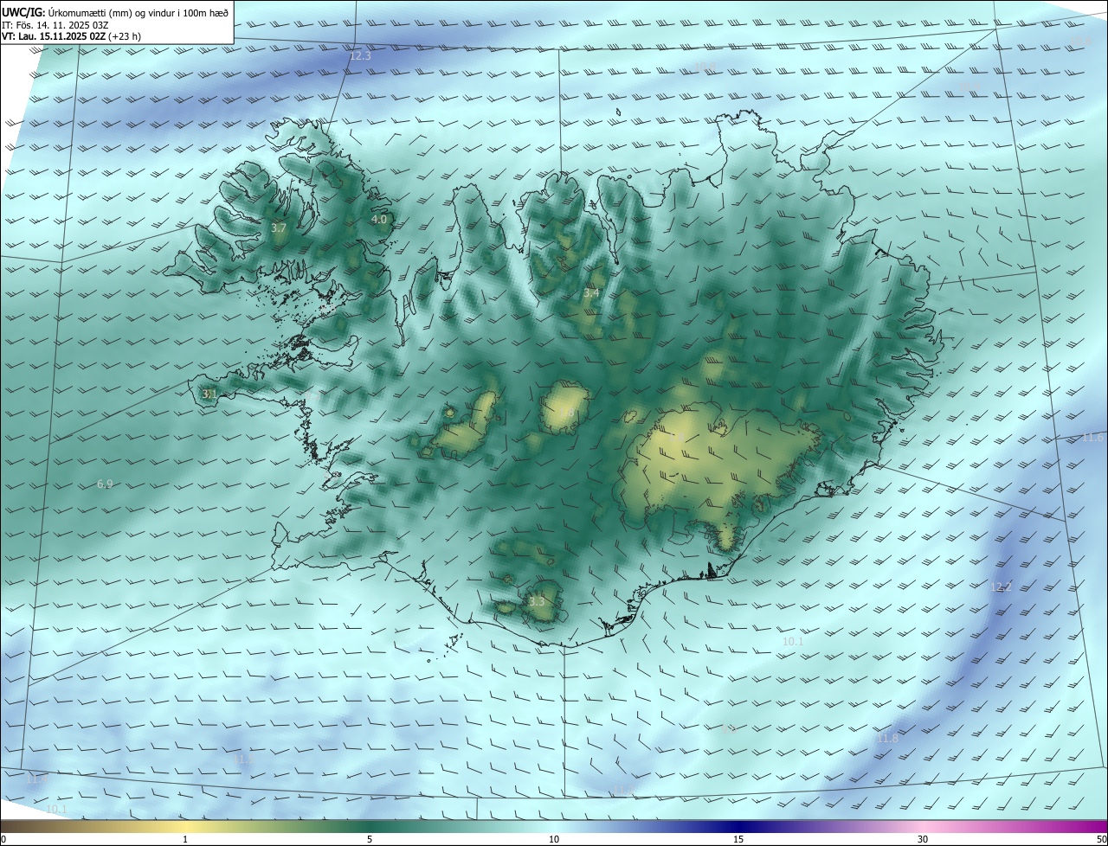Click the '30' tick on the color scale
The image size is (1108, 846).
[923, 839]
